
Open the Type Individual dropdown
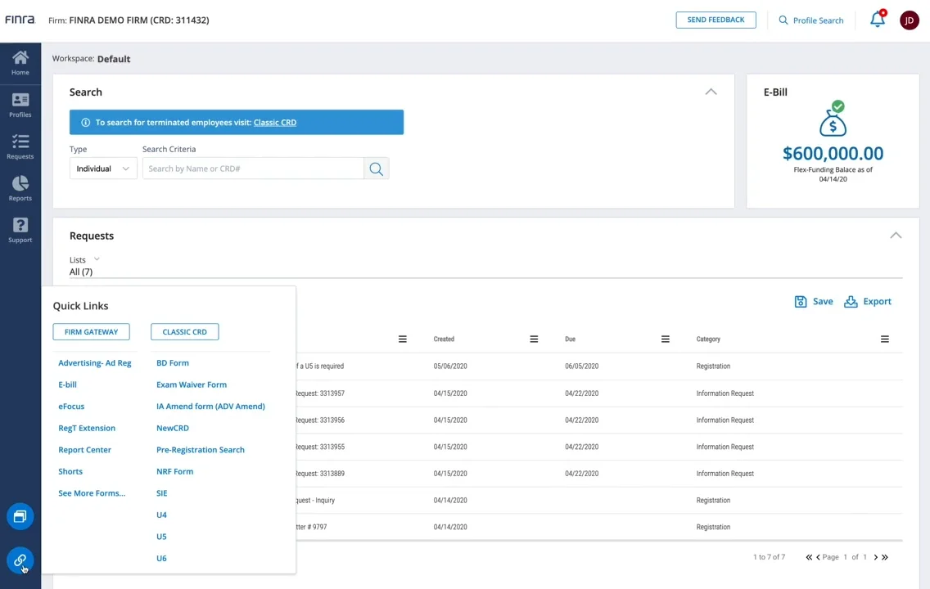pyautogui.click(x=103, y=169)
